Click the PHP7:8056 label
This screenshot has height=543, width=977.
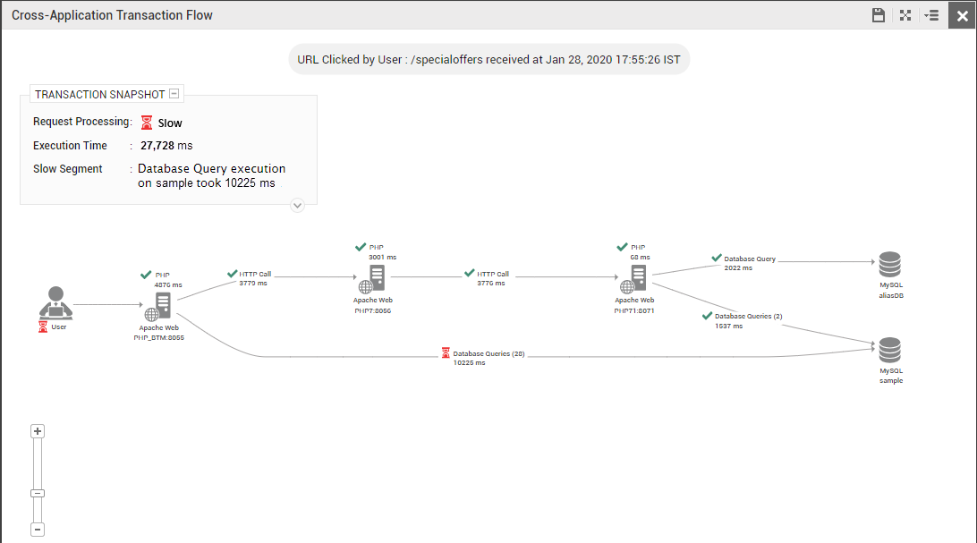[372, 310]
